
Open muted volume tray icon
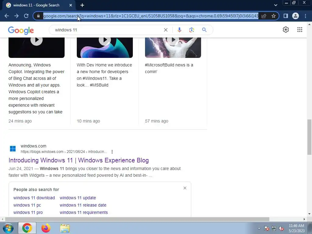point(281,229)
